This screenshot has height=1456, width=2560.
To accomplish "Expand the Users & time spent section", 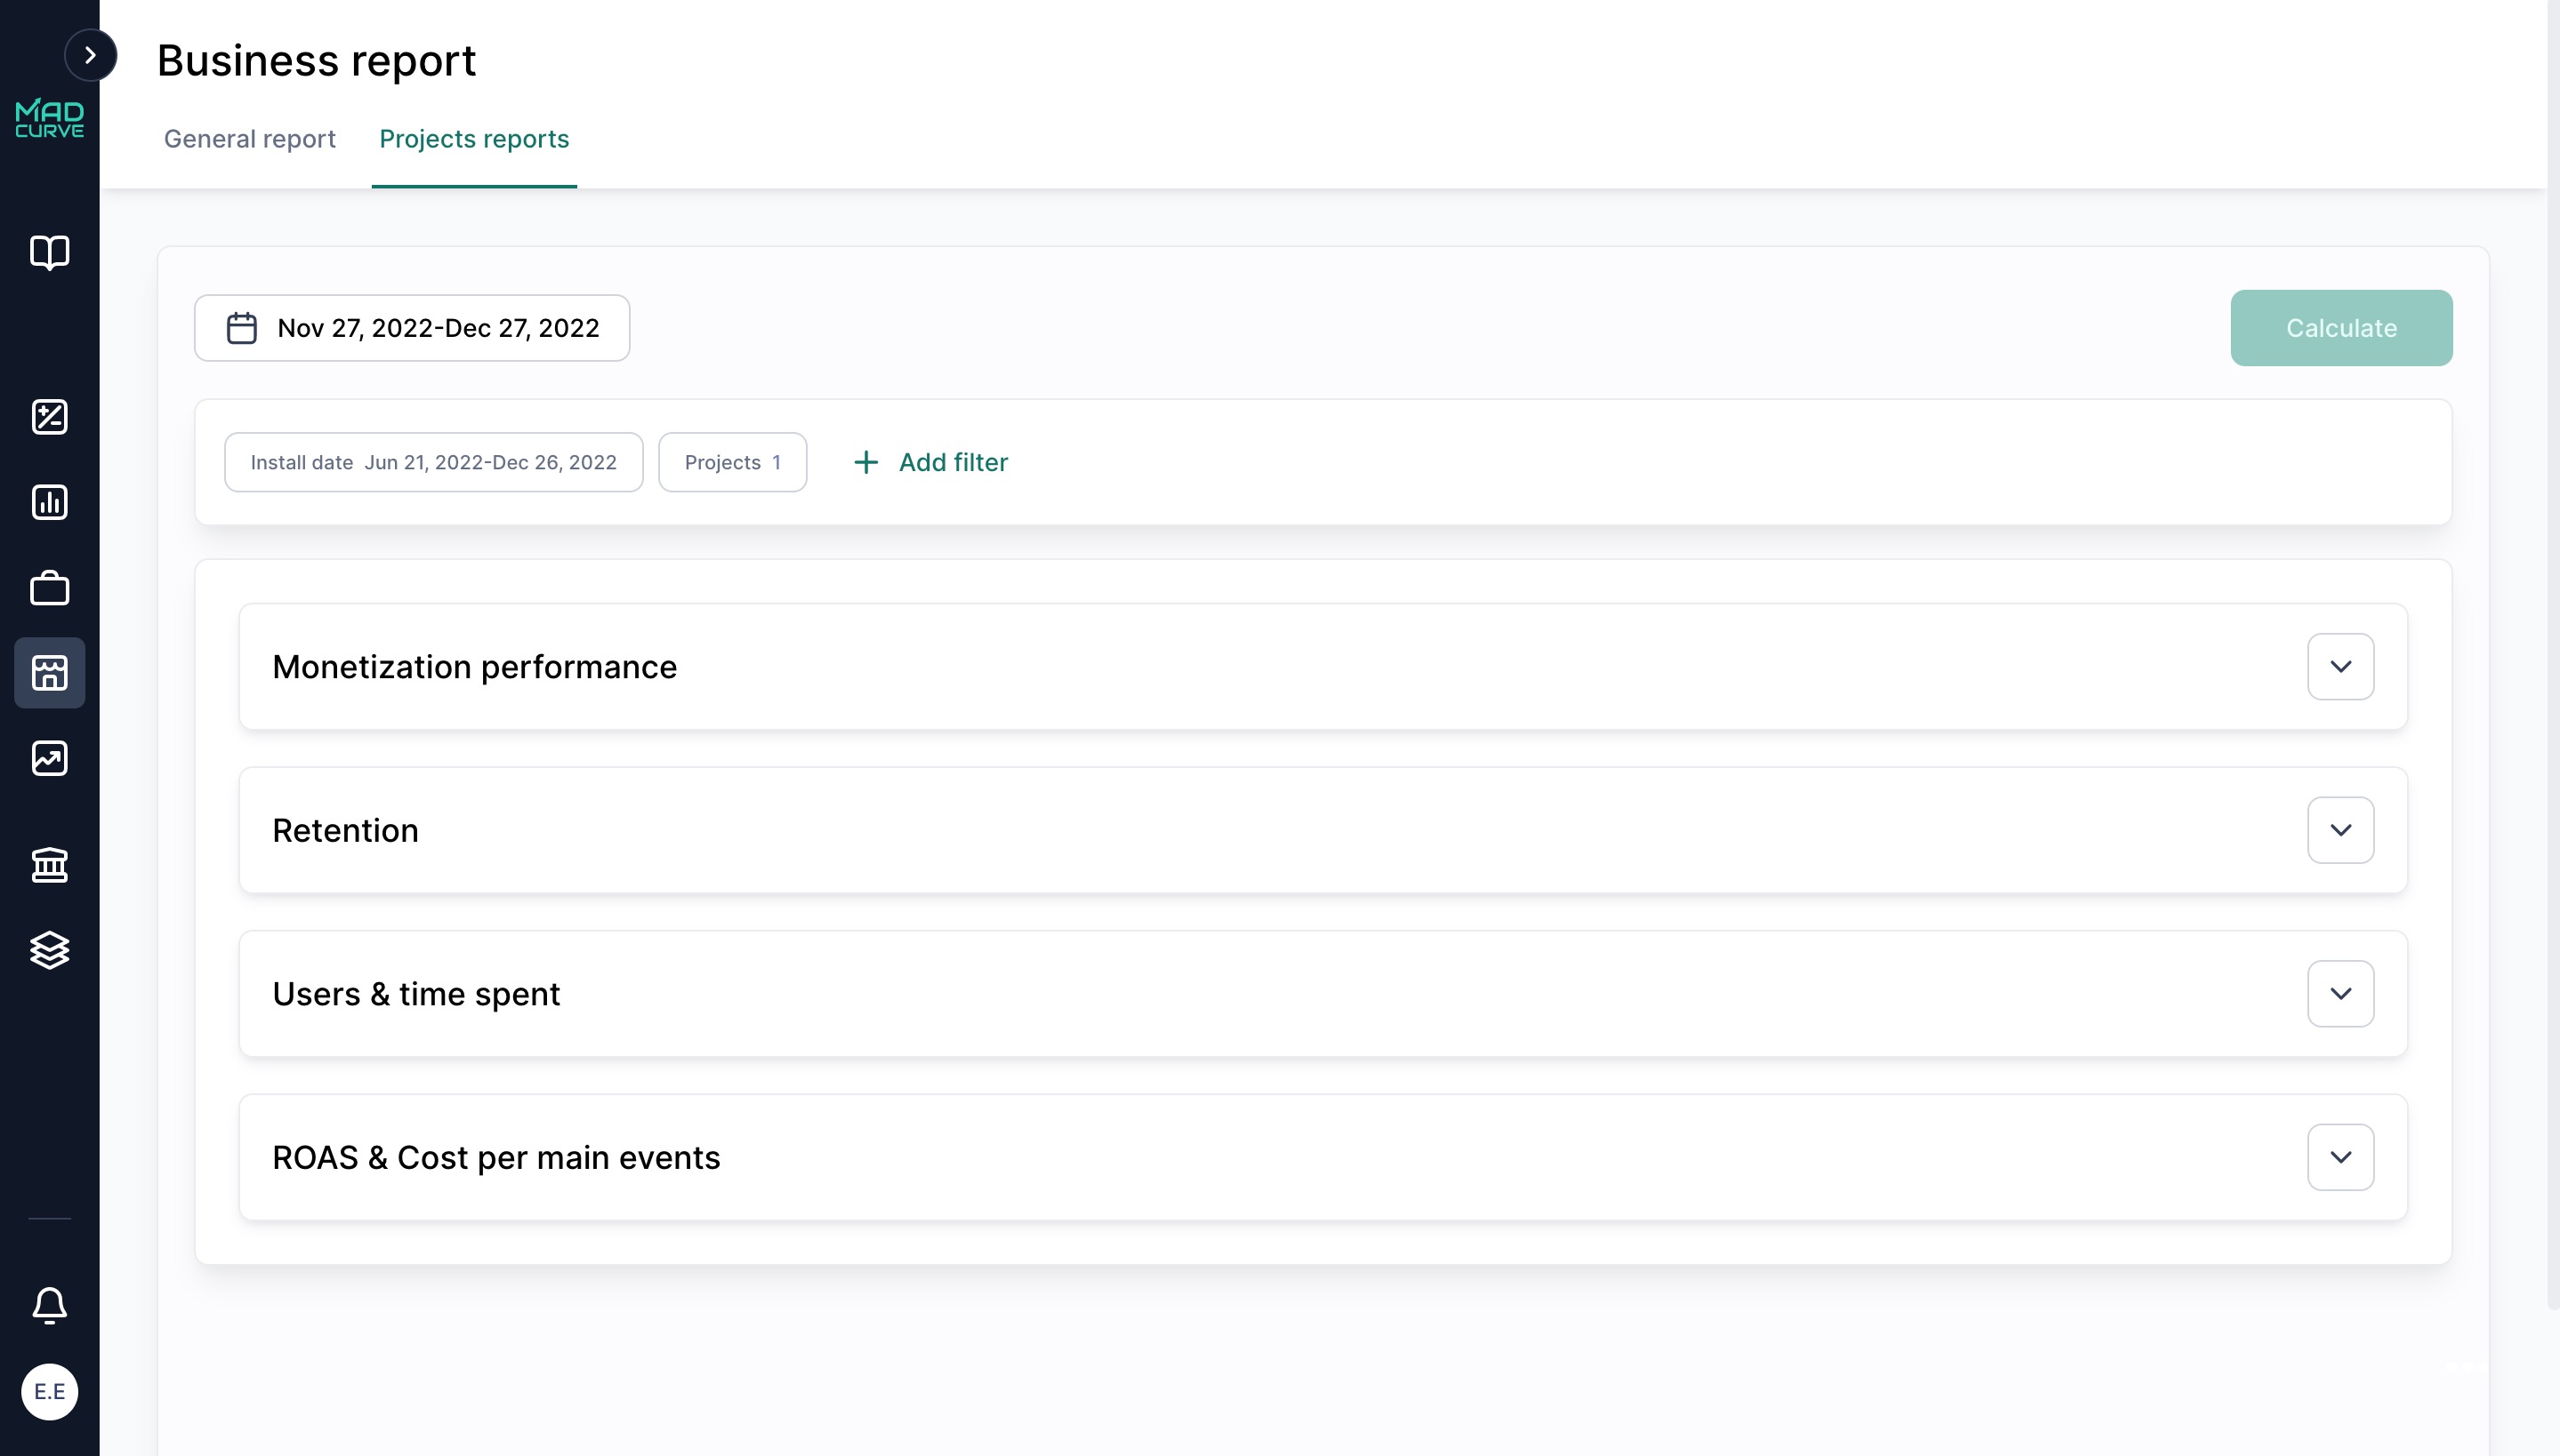I will tap(2340, 993).
